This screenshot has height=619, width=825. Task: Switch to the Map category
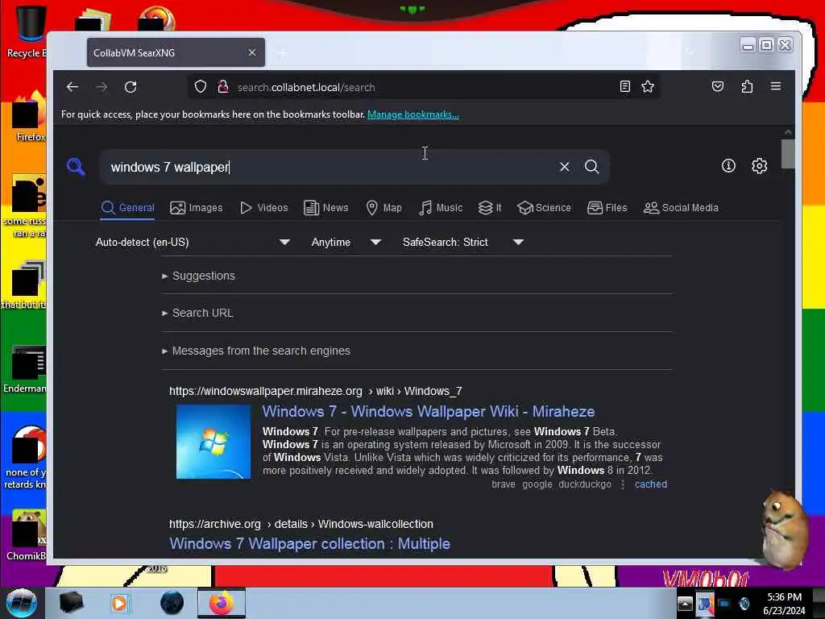click(384, 208)
